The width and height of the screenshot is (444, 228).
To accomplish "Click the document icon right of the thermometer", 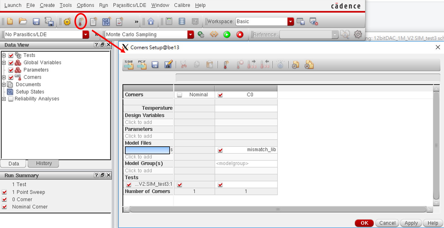I will 94,21.
